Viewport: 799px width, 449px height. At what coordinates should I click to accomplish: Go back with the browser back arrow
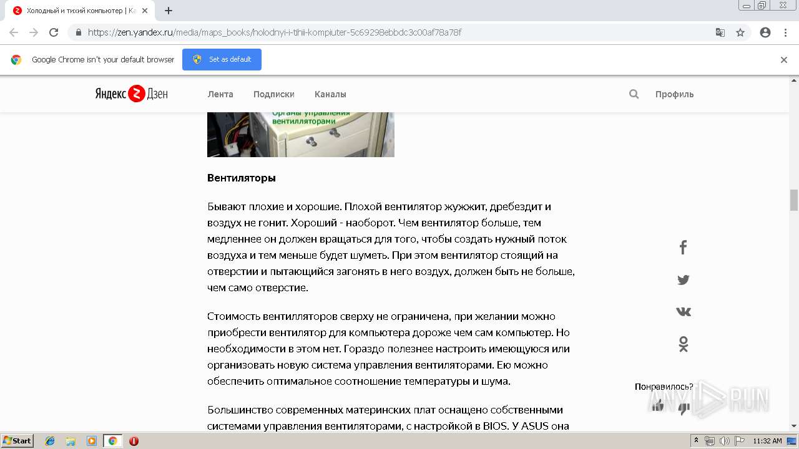click(x=14, y=32)
